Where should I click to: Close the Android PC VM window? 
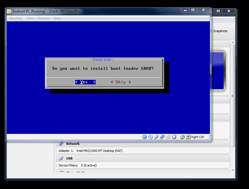[203, 10]
